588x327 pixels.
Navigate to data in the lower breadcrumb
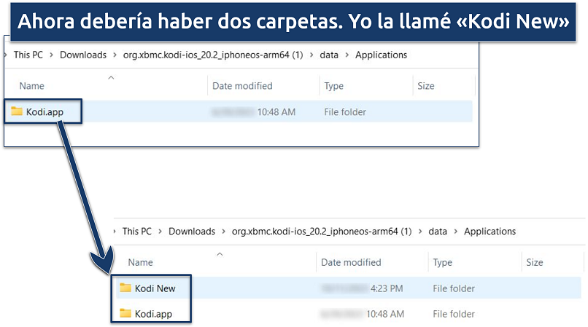438,231
